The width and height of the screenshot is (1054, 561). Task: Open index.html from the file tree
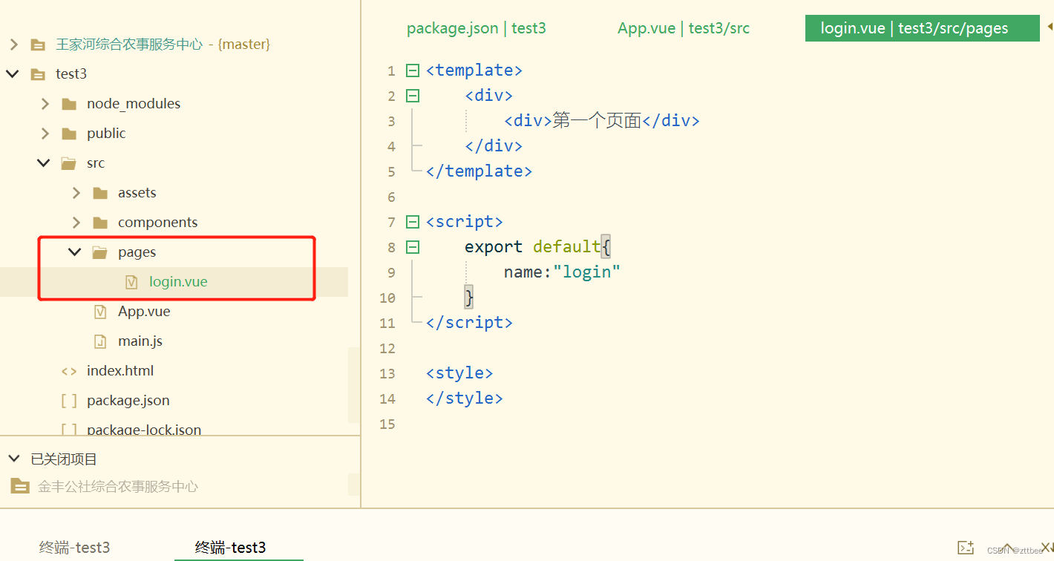pos(120,371)
